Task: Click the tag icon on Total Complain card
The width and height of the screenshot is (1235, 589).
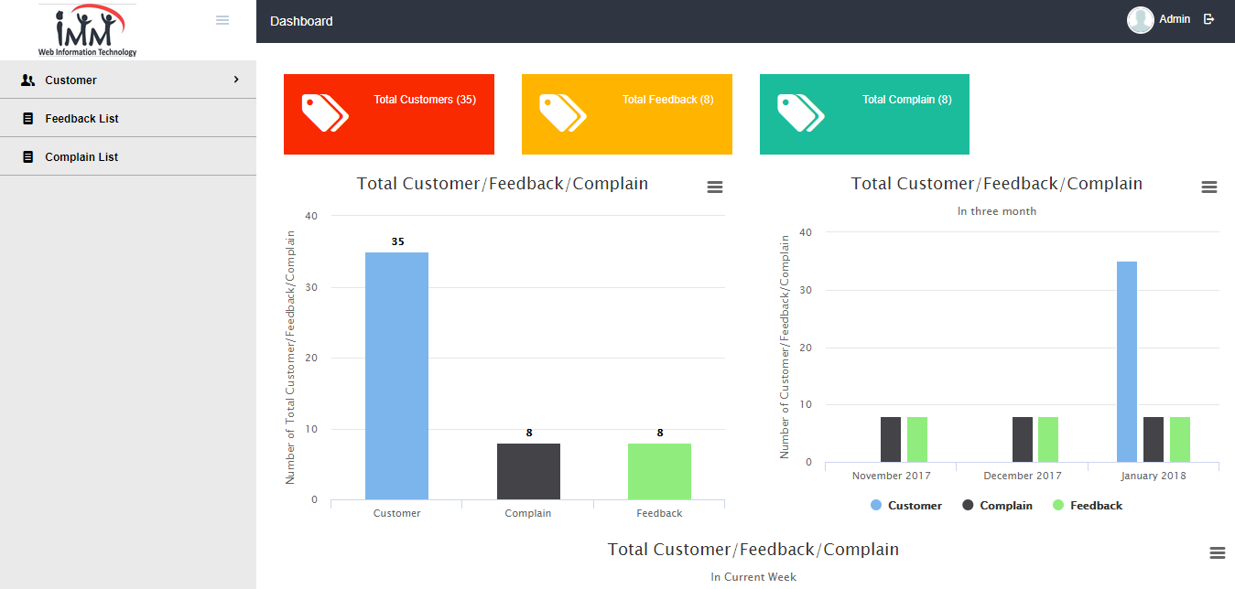Action: [x=800, y=113]
